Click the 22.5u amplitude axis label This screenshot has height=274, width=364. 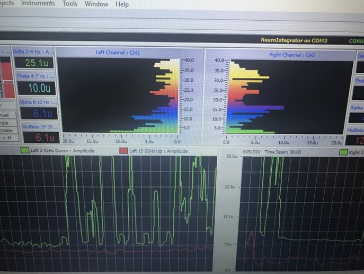coord(230,187)
